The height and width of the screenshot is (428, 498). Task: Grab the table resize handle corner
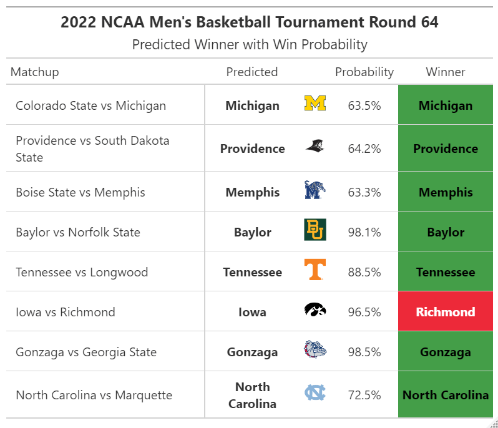(x=494, y=424)
